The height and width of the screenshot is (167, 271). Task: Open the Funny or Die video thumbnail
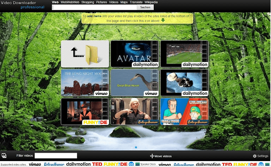[85, 111]
